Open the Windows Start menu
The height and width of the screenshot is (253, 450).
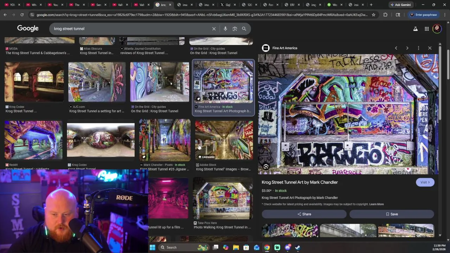pyautogui.click(x=152, y=247)
